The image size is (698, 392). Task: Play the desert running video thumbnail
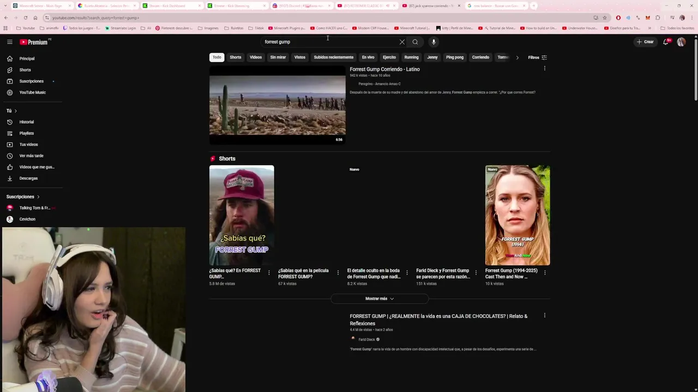coord(278,105)
